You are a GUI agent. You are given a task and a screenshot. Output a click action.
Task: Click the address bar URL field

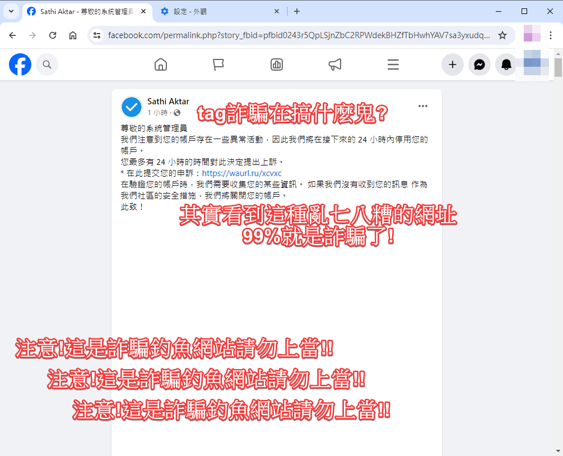coord(297,35)
